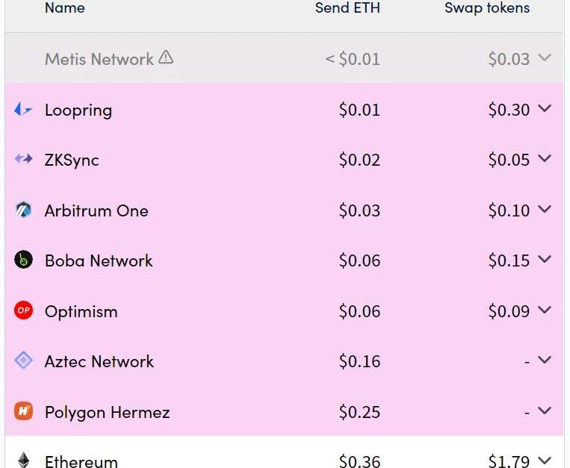Click the Name column header

coord(64,8)
